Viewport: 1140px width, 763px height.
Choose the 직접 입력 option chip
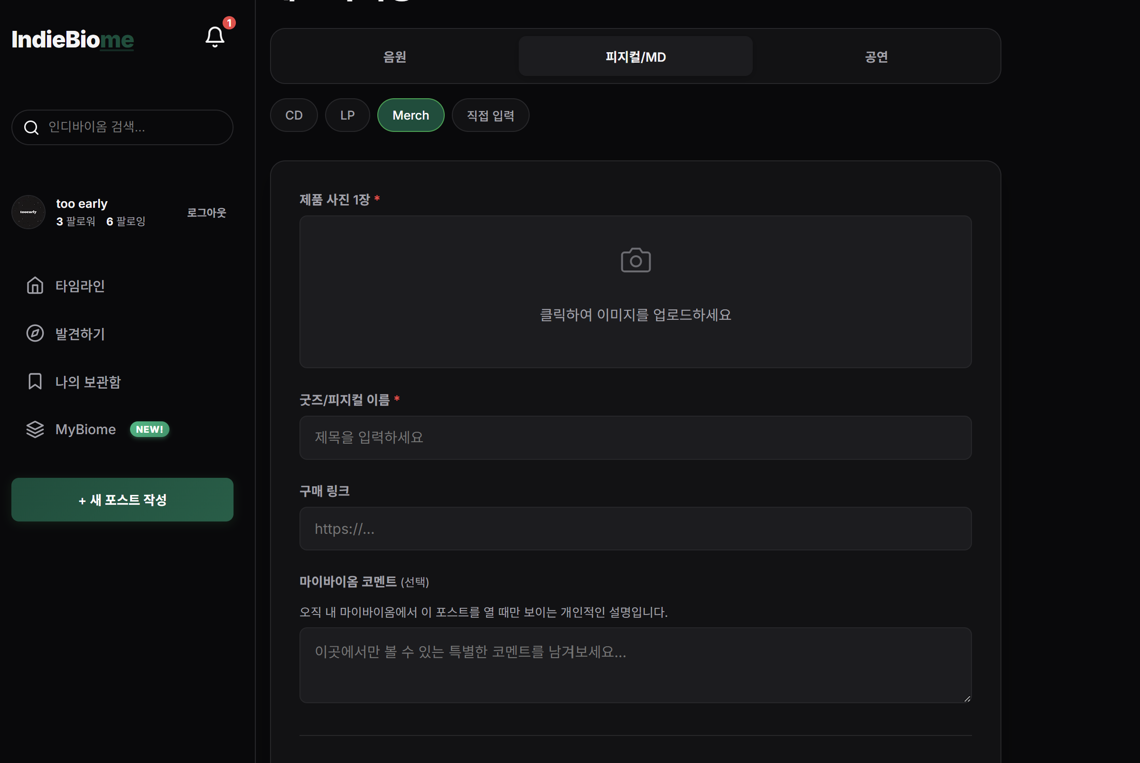click(490, 115)
